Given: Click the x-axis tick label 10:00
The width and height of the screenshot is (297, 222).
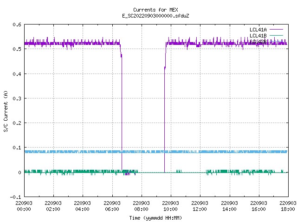Looking at the screenshot, I should tap(170, 209).
